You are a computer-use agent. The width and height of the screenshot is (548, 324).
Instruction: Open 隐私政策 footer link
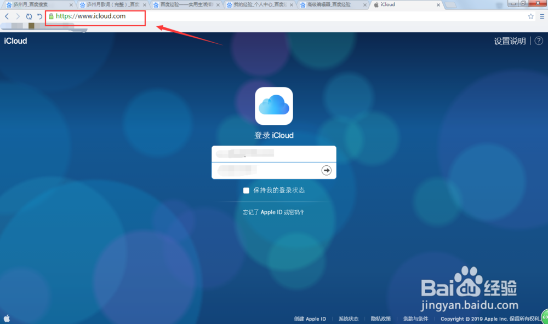click(x=381, y=319)
